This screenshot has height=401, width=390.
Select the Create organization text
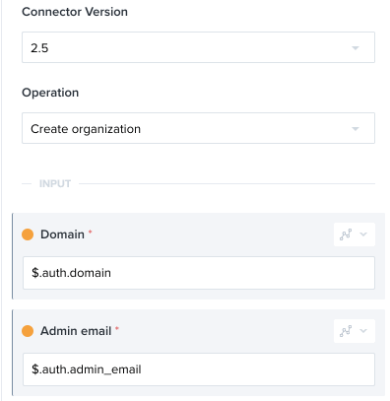point(86,129)
